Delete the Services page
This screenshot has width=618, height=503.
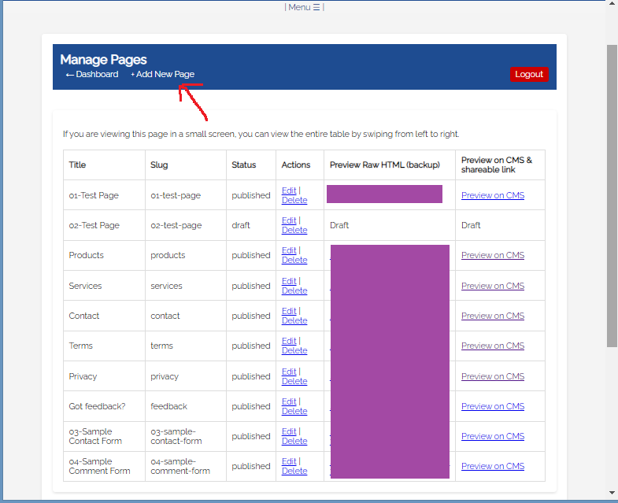tap(294, 290)
